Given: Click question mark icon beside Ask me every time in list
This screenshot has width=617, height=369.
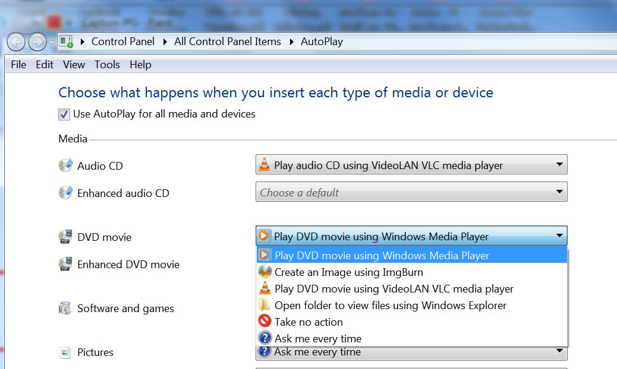Looking at the screenshot, I should click(x=265, y=338).
